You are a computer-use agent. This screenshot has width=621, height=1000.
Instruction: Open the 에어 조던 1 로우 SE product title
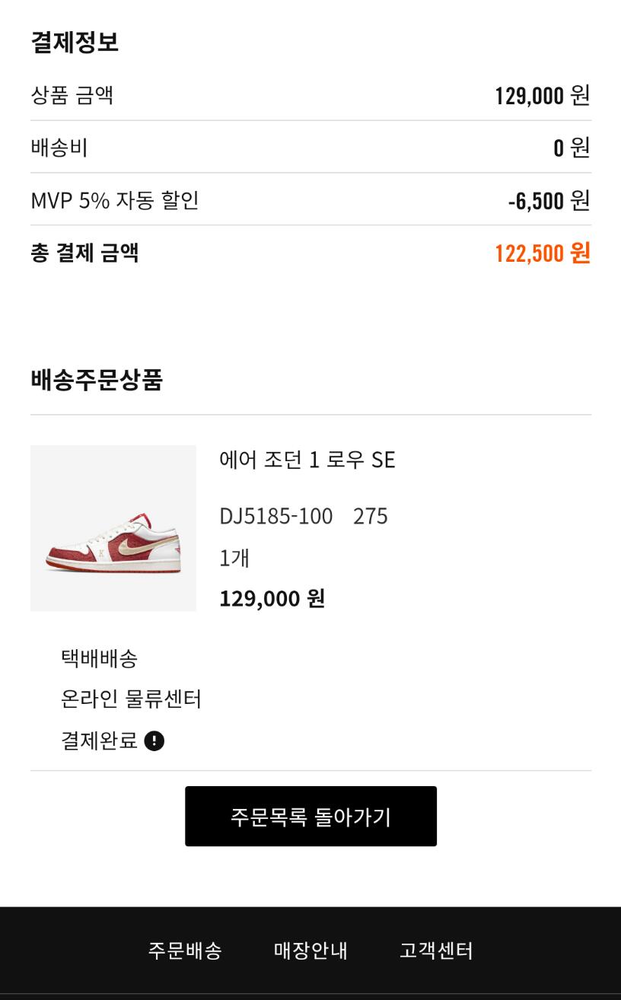307,460
